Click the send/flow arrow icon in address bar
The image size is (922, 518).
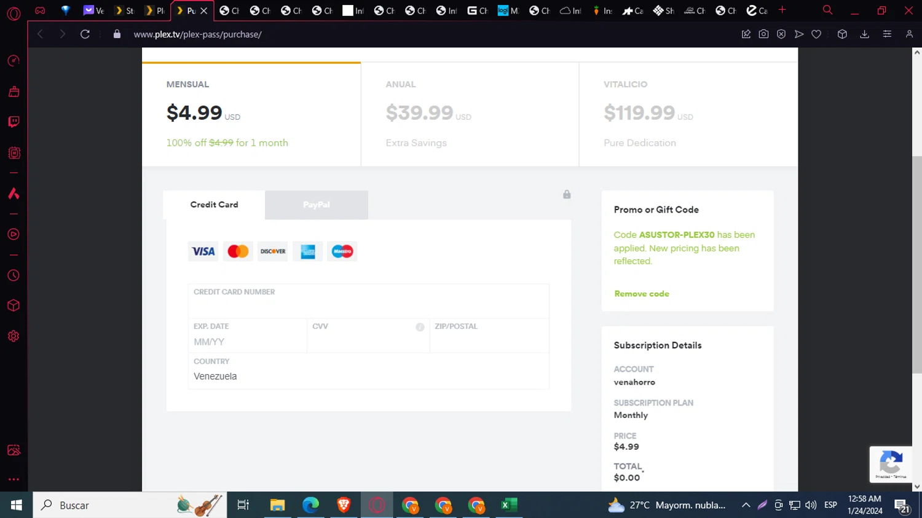coord(799,34)
